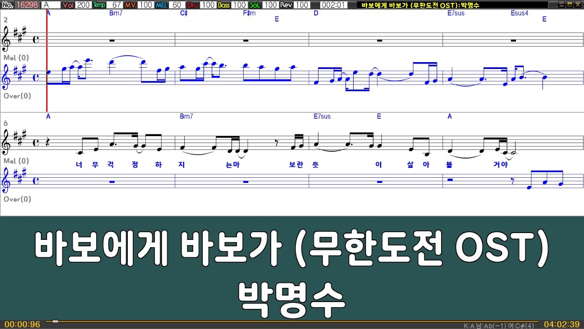This screenshot has width=584, height=329.
Task: Select the MEL value 60
Action: pyautogui.click(x=177, y=5)
